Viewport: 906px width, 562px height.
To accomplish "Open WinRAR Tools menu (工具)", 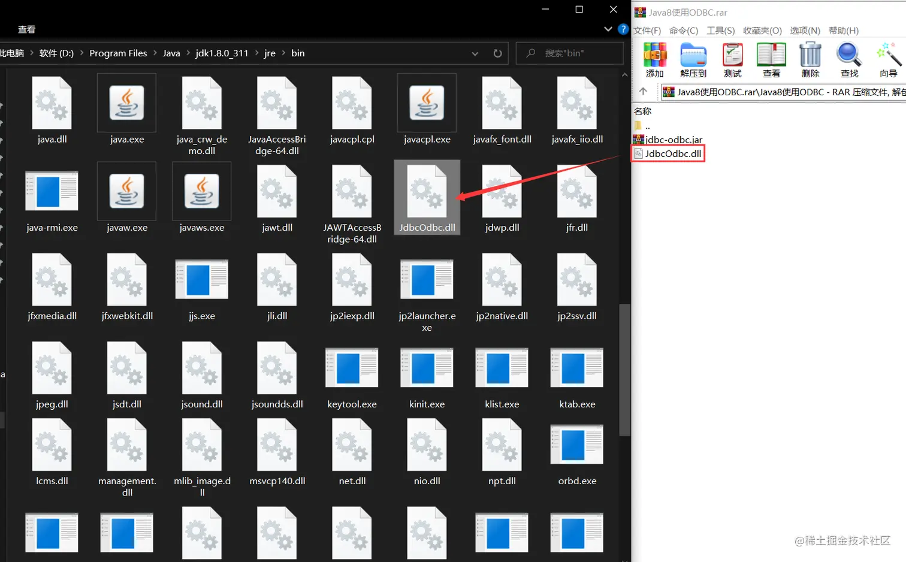I will pos(720,31).
